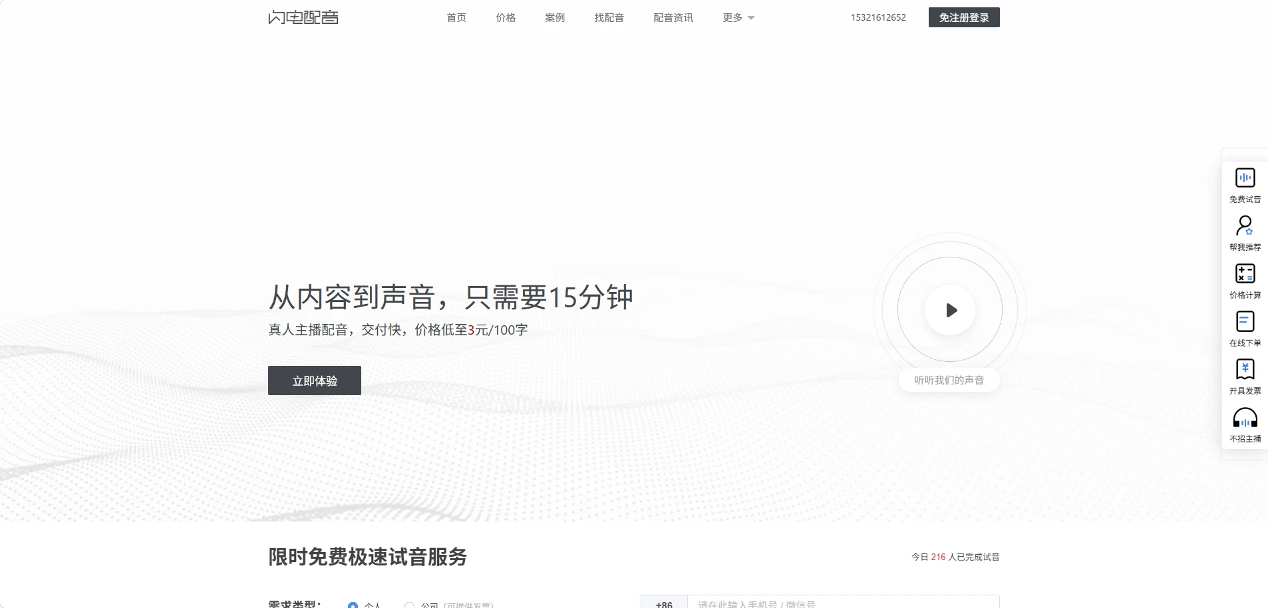This screenshot has width=1268, height=608.
Task: Play the 听听我们的声音 audio sample
Action: point(951,310)
